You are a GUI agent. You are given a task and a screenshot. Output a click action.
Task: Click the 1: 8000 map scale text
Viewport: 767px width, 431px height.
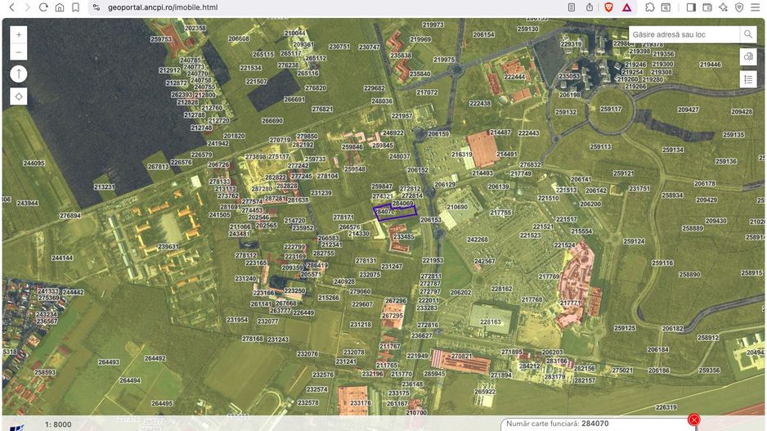(58, 424)
